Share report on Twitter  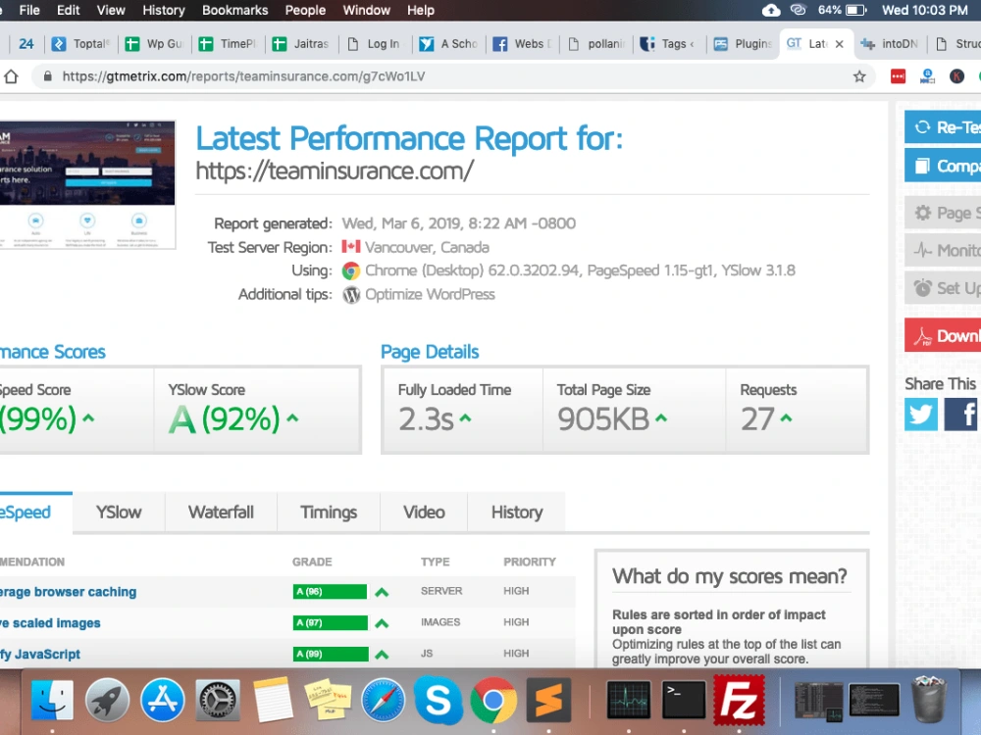(921, 415)
